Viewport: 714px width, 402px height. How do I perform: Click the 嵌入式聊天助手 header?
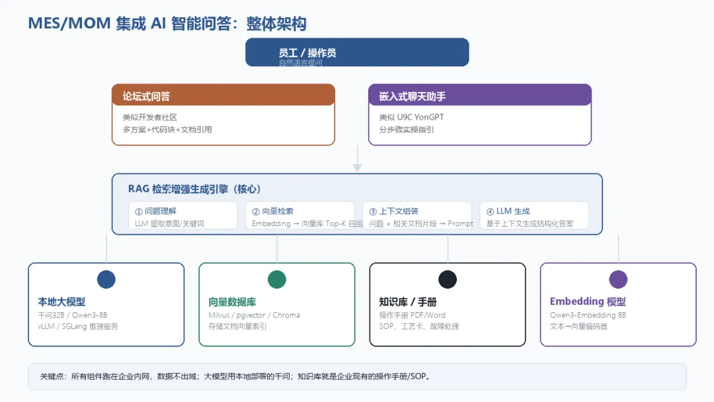(480, 95)
